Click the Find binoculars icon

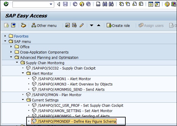105,4
